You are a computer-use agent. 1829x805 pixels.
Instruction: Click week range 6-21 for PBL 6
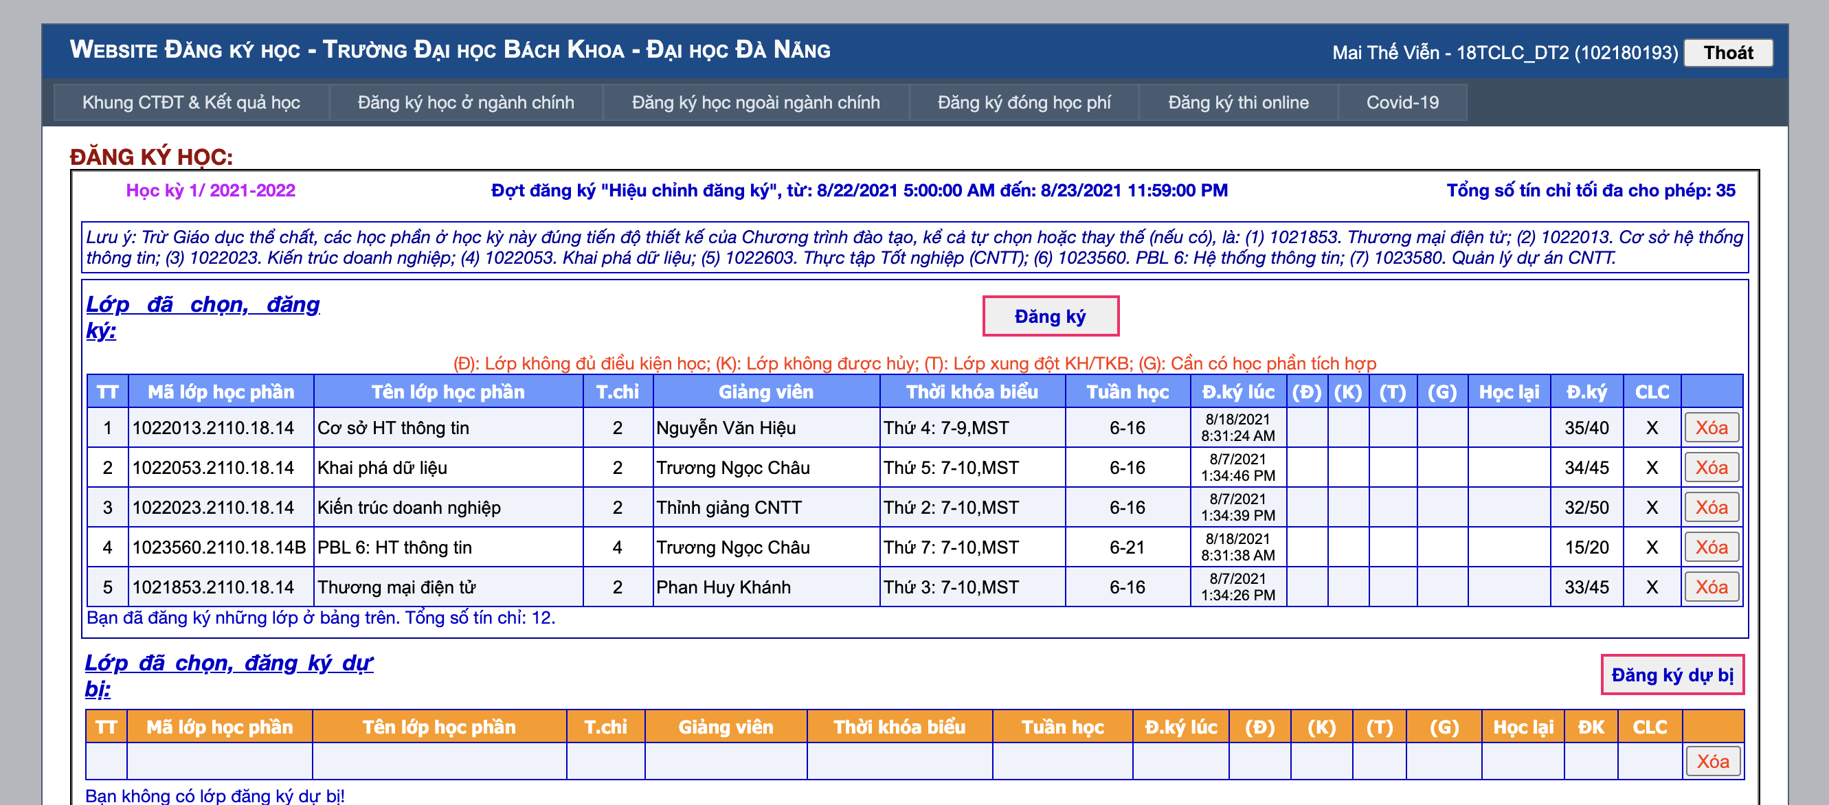(1127, 547)
